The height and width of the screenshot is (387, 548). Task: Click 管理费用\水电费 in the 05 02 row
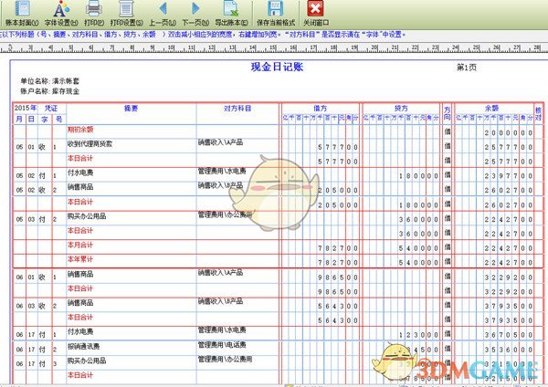point(222,171)
